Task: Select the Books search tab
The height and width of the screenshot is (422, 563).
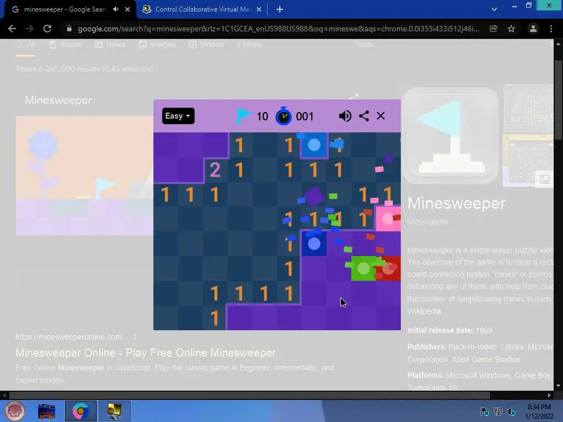Action: tap(65, 45)
